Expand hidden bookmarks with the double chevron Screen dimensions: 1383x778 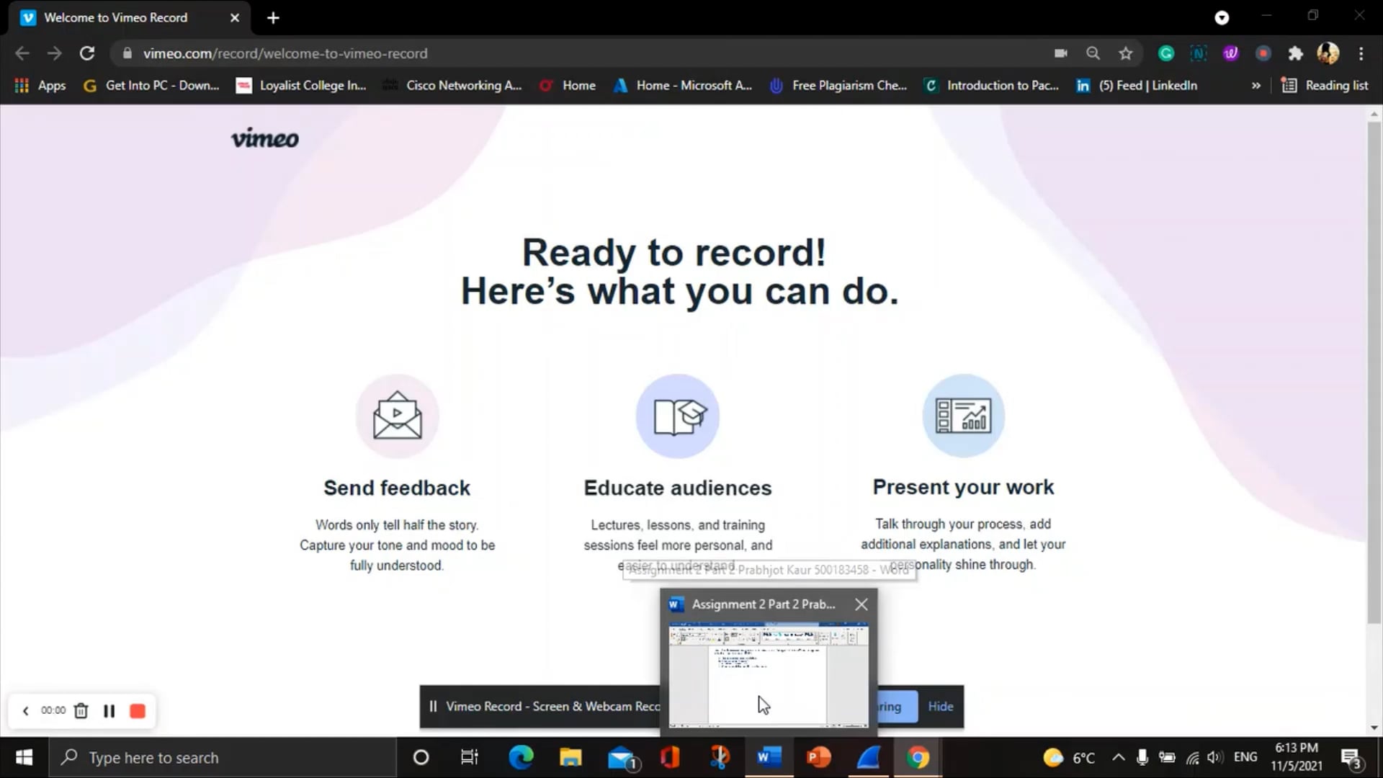click(x=1256, y=85)
